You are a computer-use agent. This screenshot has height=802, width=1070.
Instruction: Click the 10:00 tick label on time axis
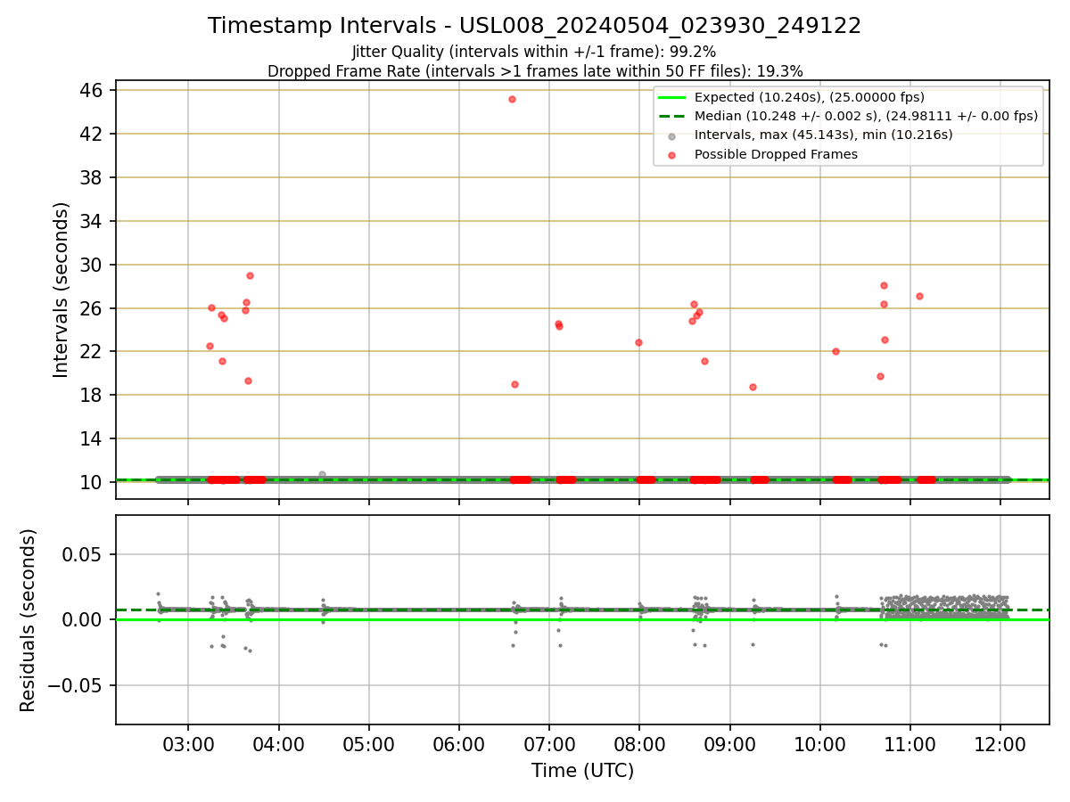click(820, 743)
